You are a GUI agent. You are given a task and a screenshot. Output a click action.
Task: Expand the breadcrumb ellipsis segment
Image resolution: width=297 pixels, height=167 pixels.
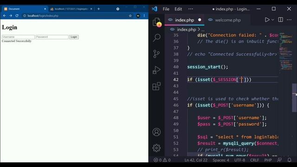[x=203, y=30]
